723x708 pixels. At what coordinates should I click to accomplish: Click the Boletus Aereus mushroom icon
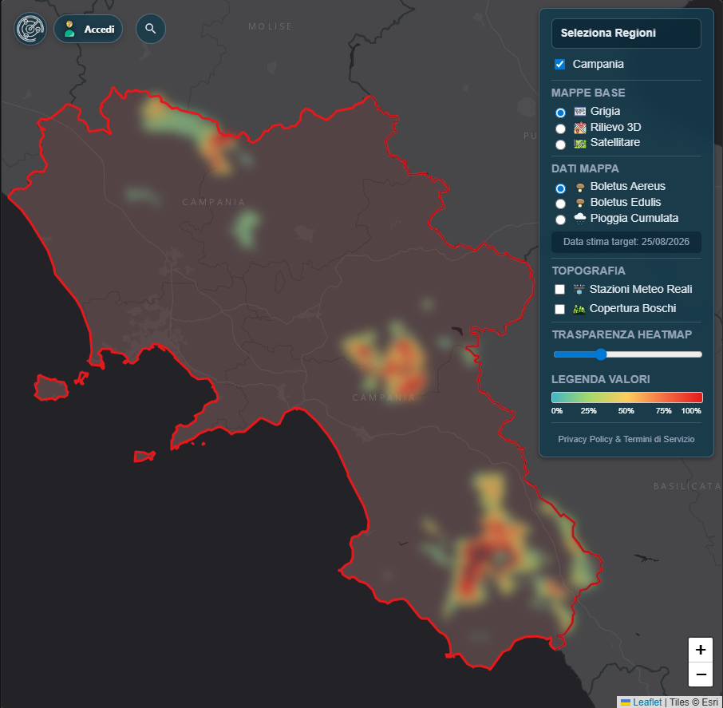pos(580,188)
